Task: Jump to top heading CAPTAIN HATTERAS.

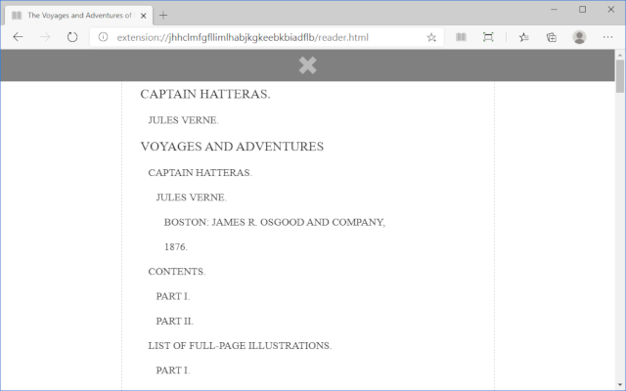Action: pos(205,94)
